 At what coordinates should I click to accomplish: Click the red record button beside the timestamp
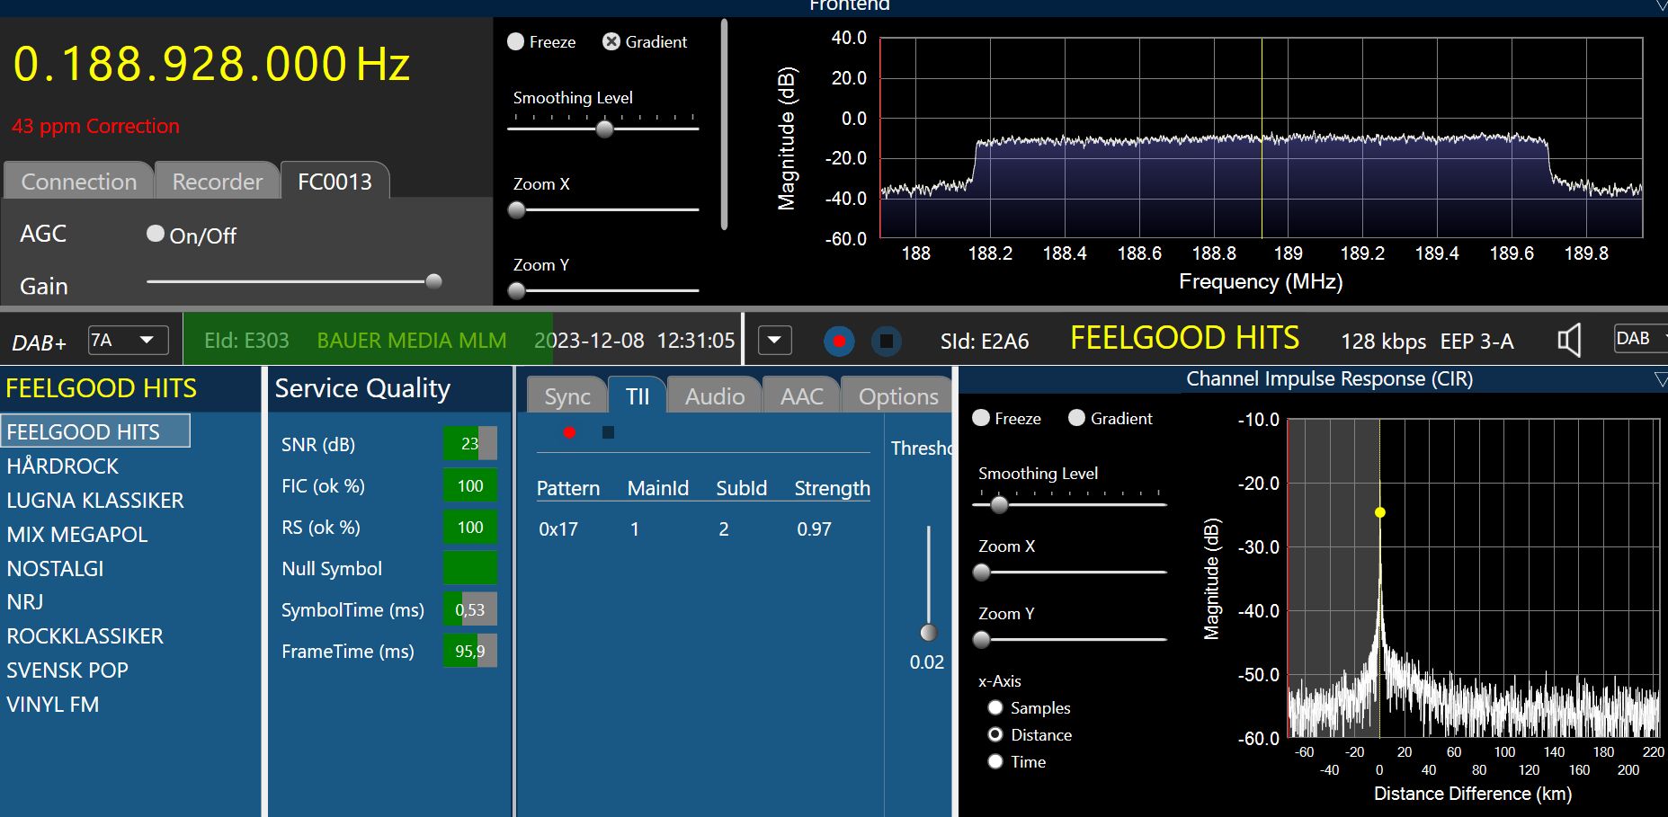point(839,342)
